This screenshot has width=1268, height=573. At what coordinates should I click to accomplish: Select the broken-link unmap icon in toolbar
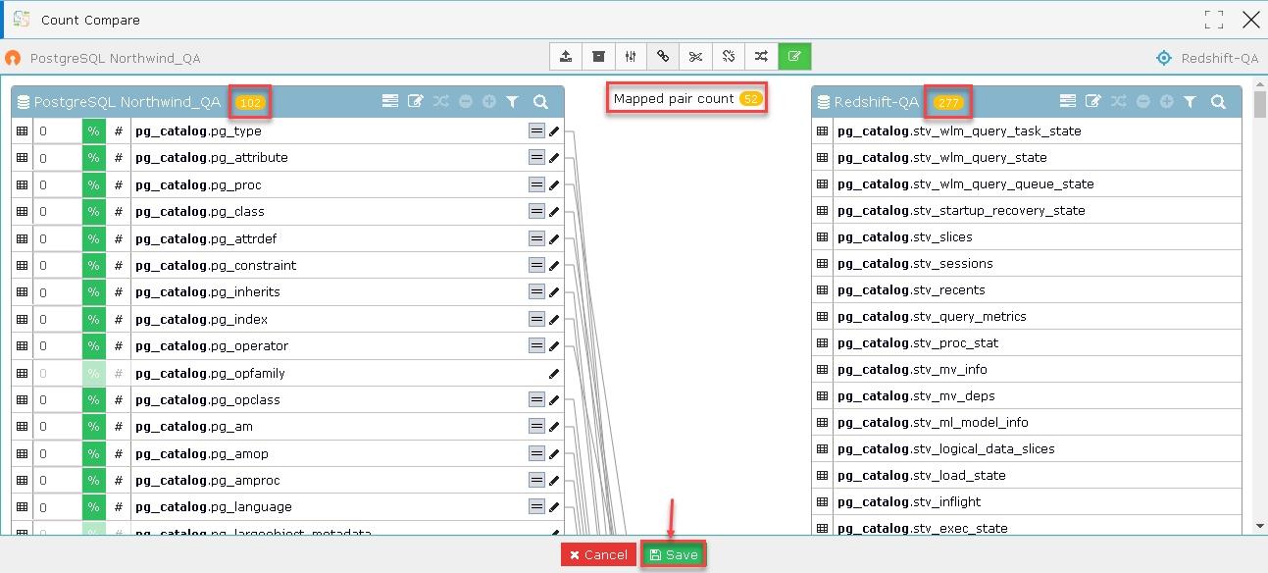click(x=729, y=56)
